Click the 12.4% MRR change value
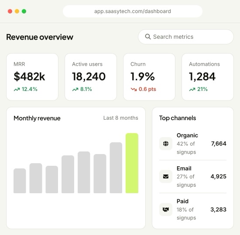 click(30, 89)
